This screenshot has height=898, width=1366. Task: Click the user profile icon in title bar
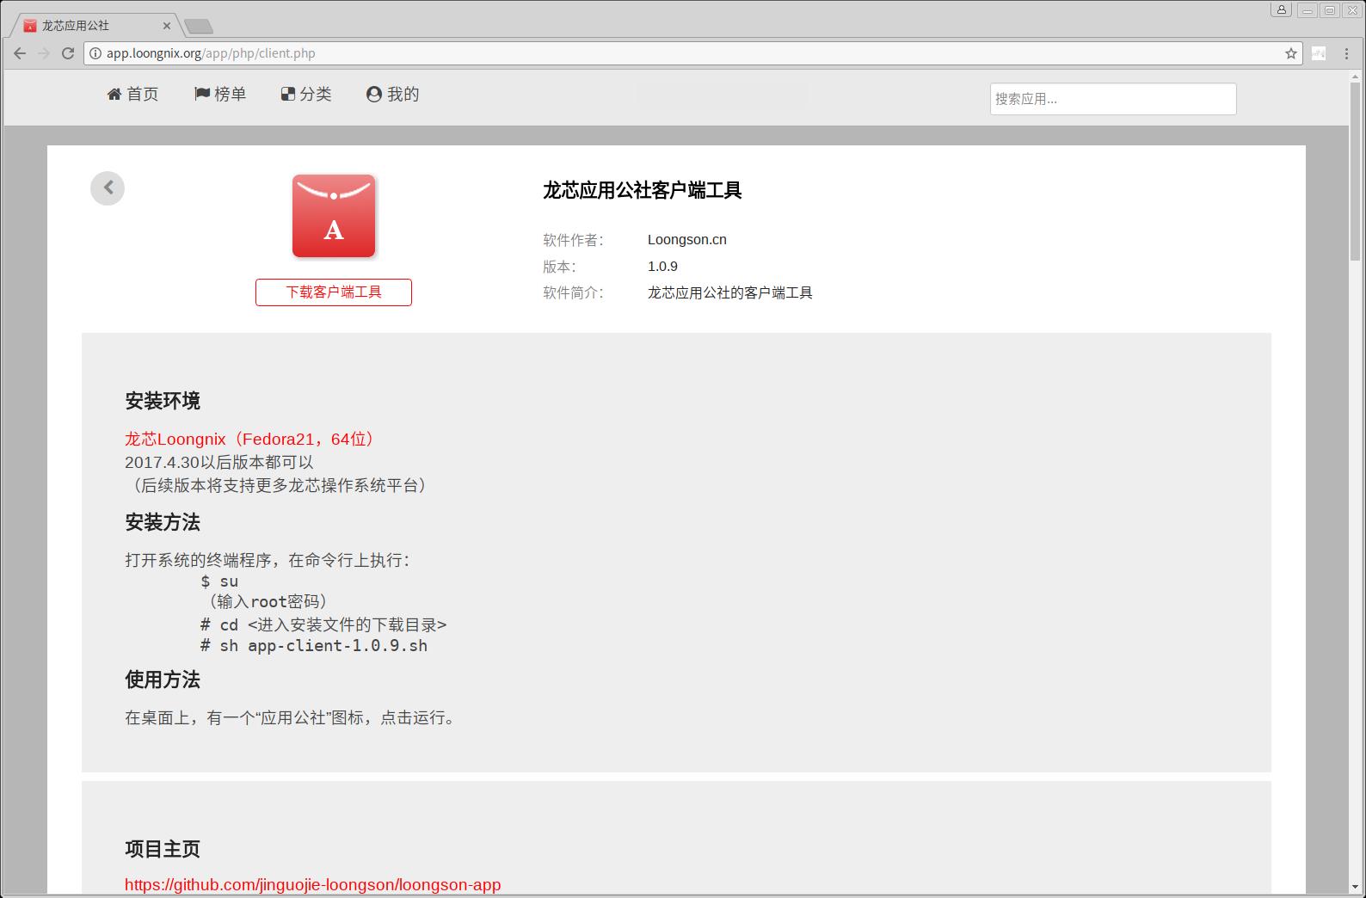pyautogui.click(x=1282, y=10)
